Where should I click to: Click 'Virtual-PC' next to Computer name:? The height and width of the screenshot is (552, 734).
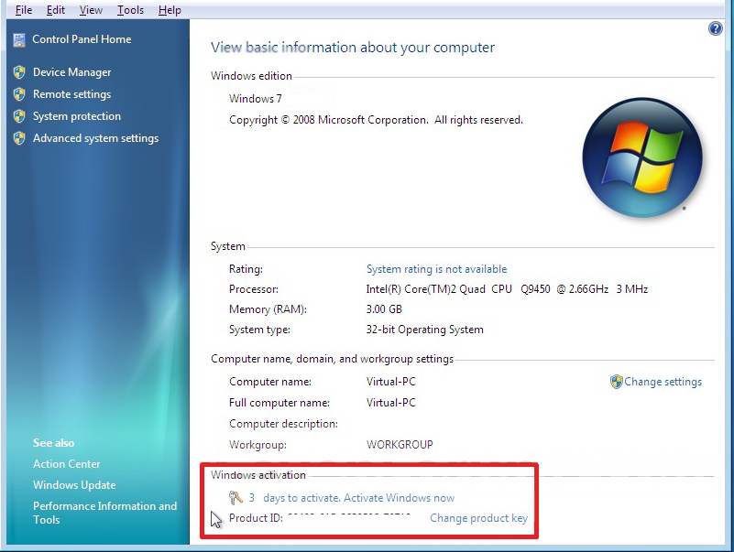tap(391, 382)
